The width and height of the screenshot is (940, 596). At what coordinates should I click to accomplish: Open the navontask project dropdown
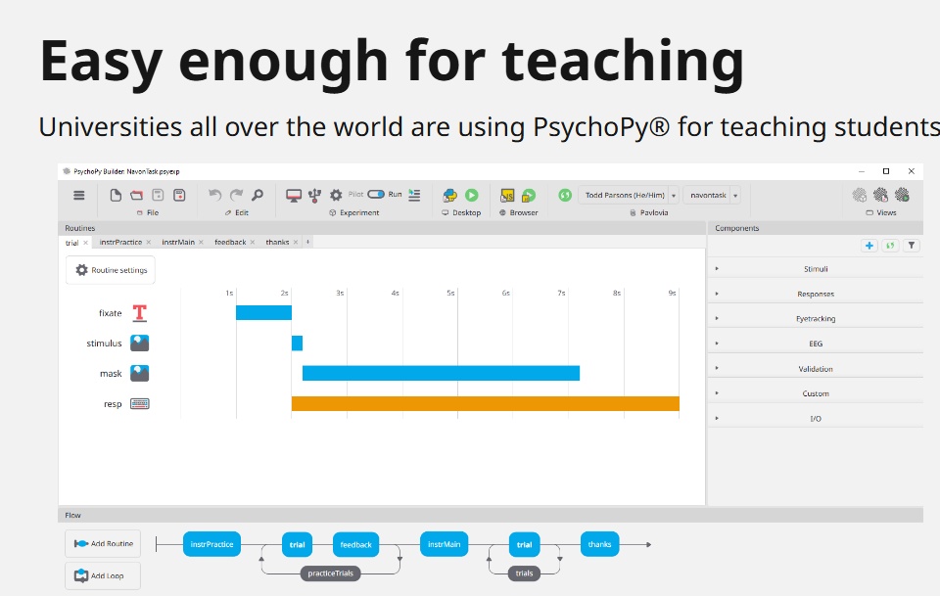735,195
